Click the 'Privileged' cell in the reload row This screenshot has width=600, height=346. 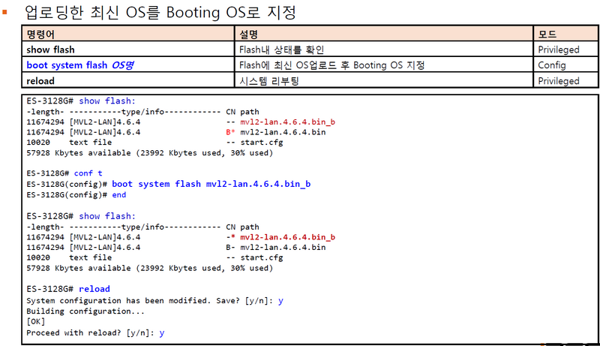tap(565, 81)
